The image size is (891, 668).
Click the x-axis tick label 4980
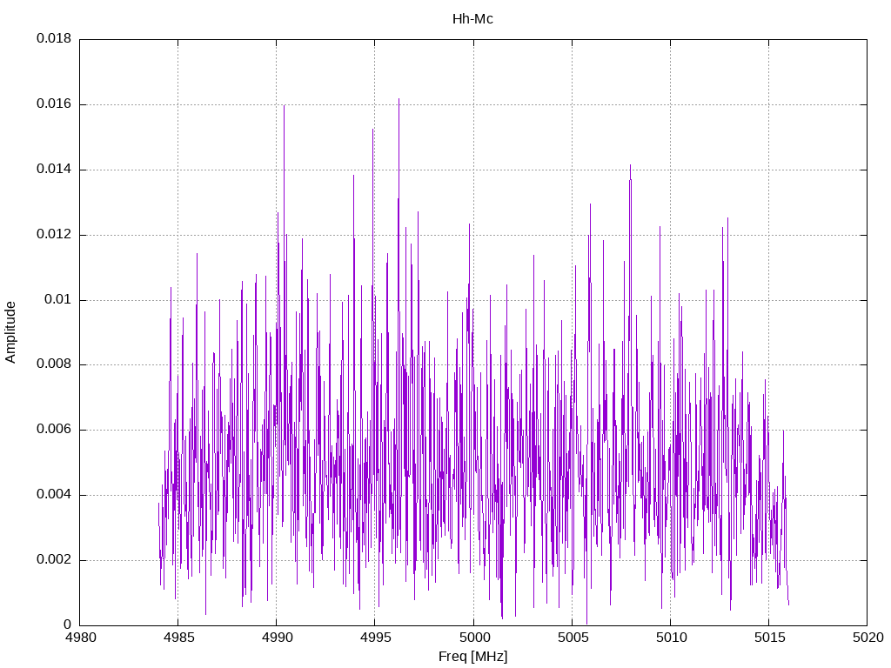[80, 638]
